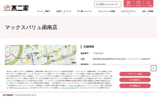The height and width of the screenshot is (98, 157).
Task: Click the 全て拒否する button
Action: point(135,80)
